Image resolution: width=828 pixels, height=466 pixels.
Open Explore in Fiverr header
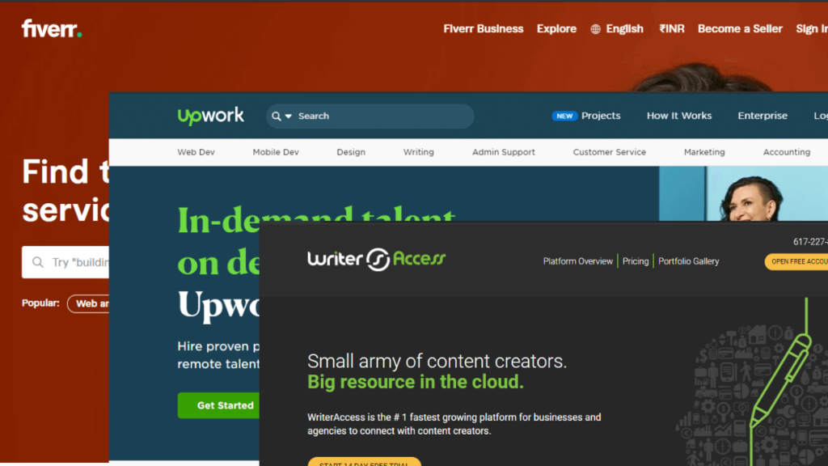point(556,29)
